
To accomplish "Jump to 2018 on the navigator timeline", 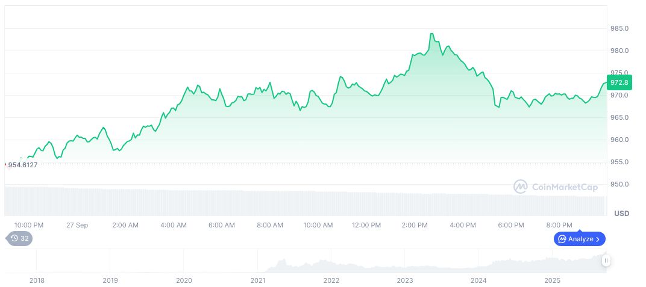I will coord(37,280).
